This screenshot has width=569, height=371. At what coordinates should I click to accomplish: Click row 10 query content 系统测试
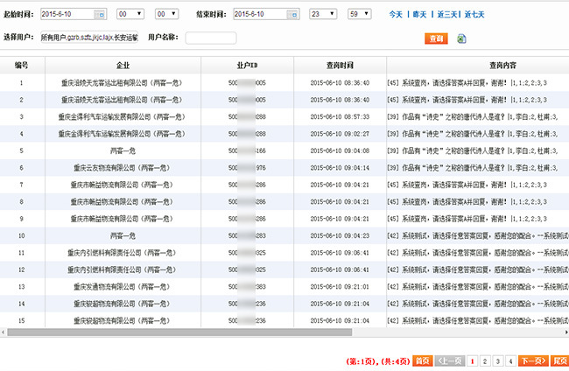tap(478, 235)
